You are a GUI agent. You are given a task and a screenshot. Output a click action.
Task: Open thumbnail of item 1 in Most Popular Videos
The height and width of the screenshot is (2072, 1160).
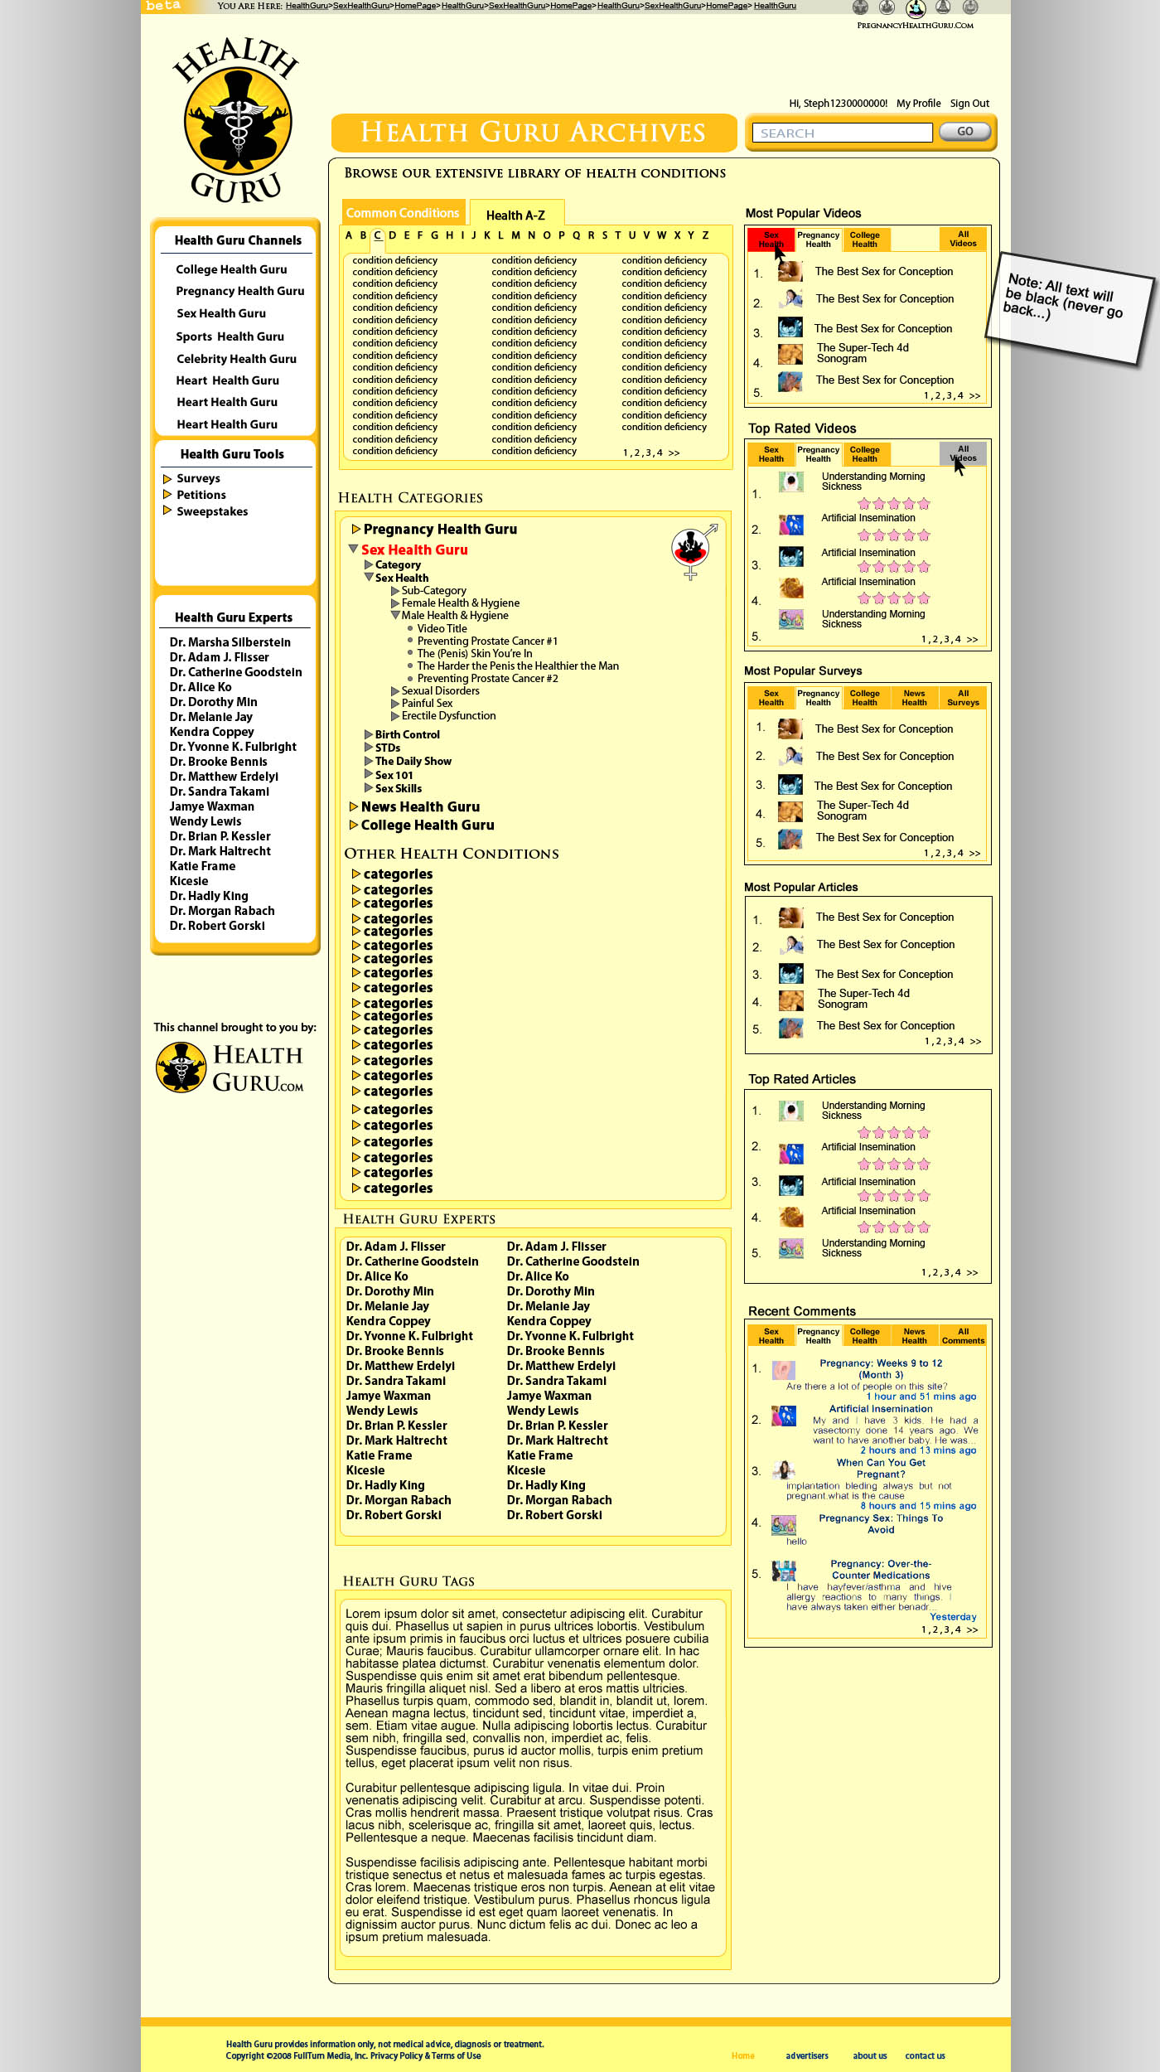click(x=790, y=271)
